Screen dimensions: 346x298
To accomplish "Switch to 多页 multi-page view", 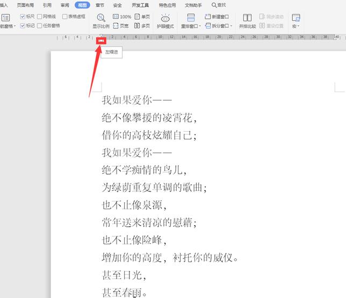I will point(142,26).
